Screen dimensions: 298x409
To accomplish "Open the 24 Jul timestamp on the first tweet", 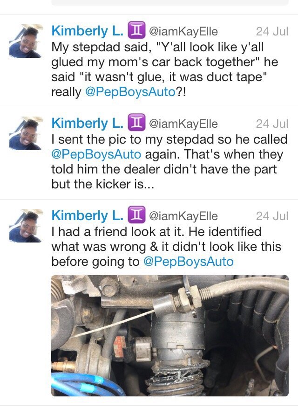I will [272, 32].
